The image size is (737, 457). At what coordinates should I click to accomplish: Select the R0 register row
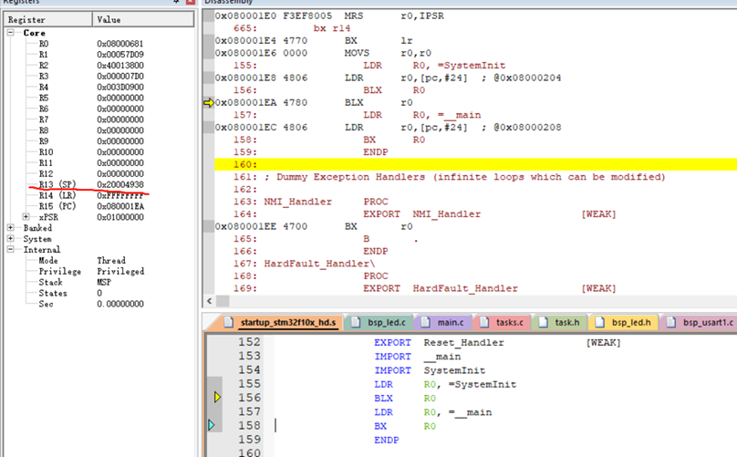99,44
